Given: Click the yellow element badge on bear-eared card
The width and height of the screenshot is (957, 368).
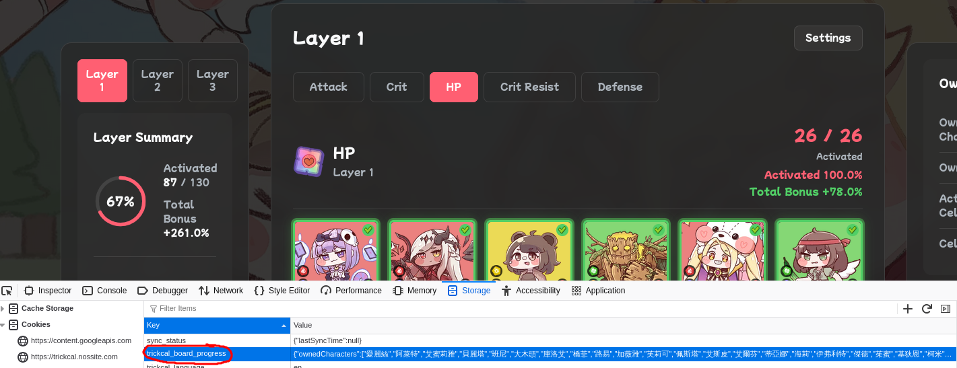Looking at the screenshot, I should pos(496,271).
